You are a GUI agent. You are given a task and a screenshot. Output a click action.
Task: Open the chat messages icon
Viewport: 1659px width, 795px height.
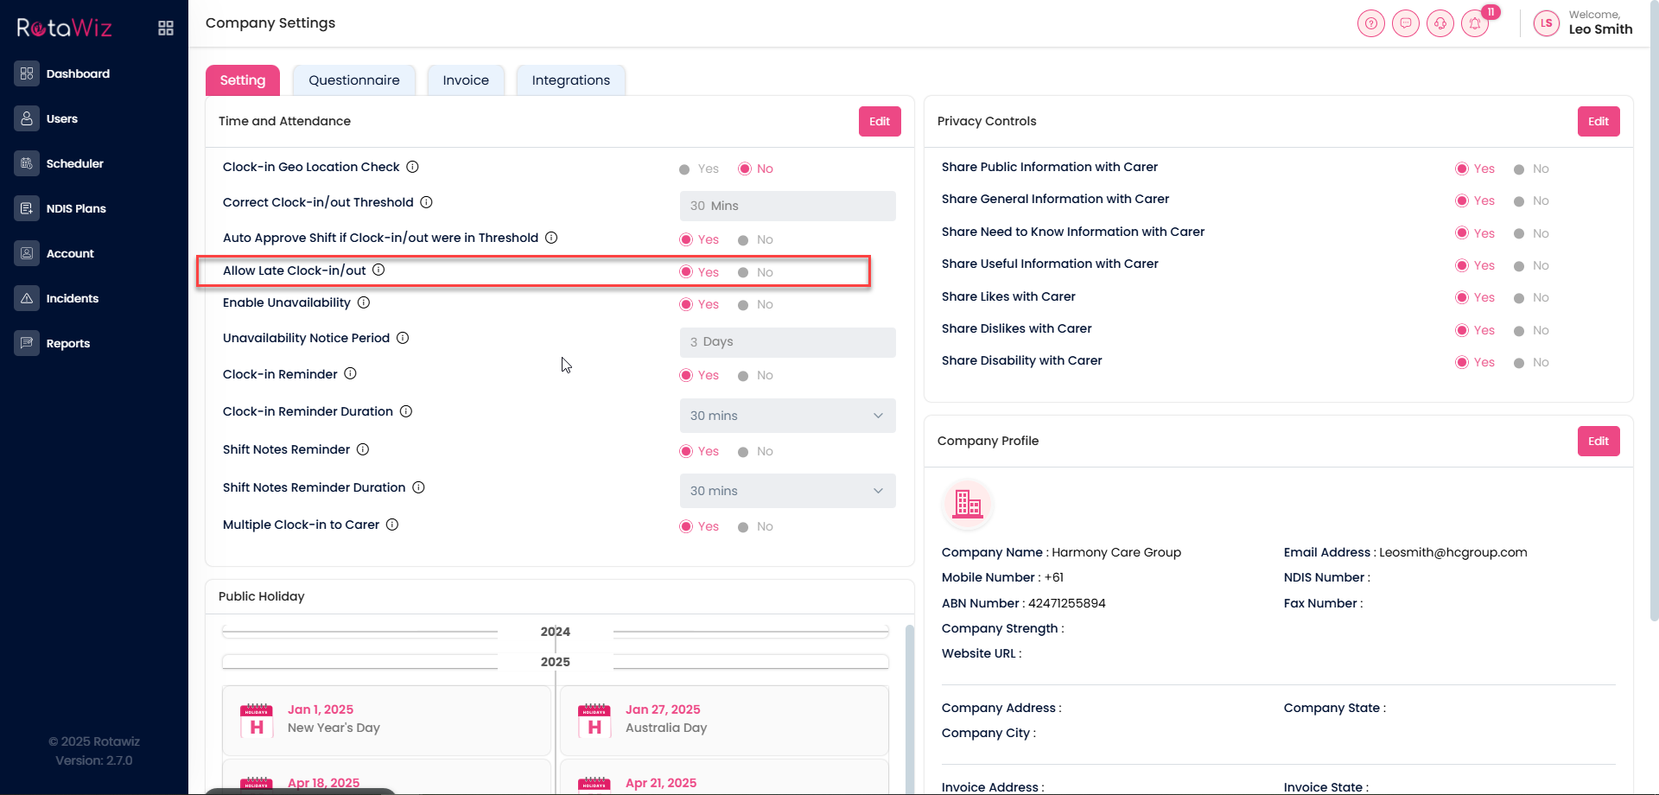click(x=1405, y=23)
